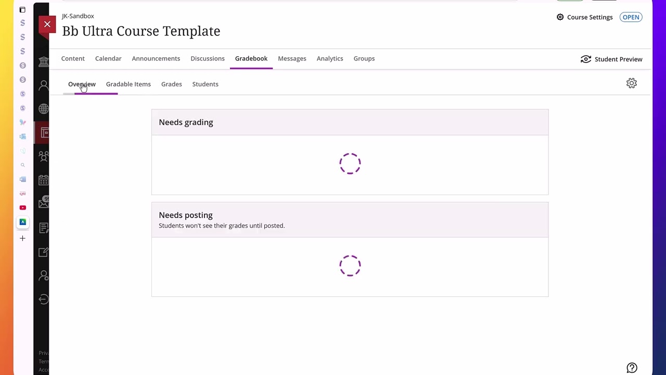666x375 pixels.
Task: Select the Gradebook tab
Action: (x=251, y=58)
